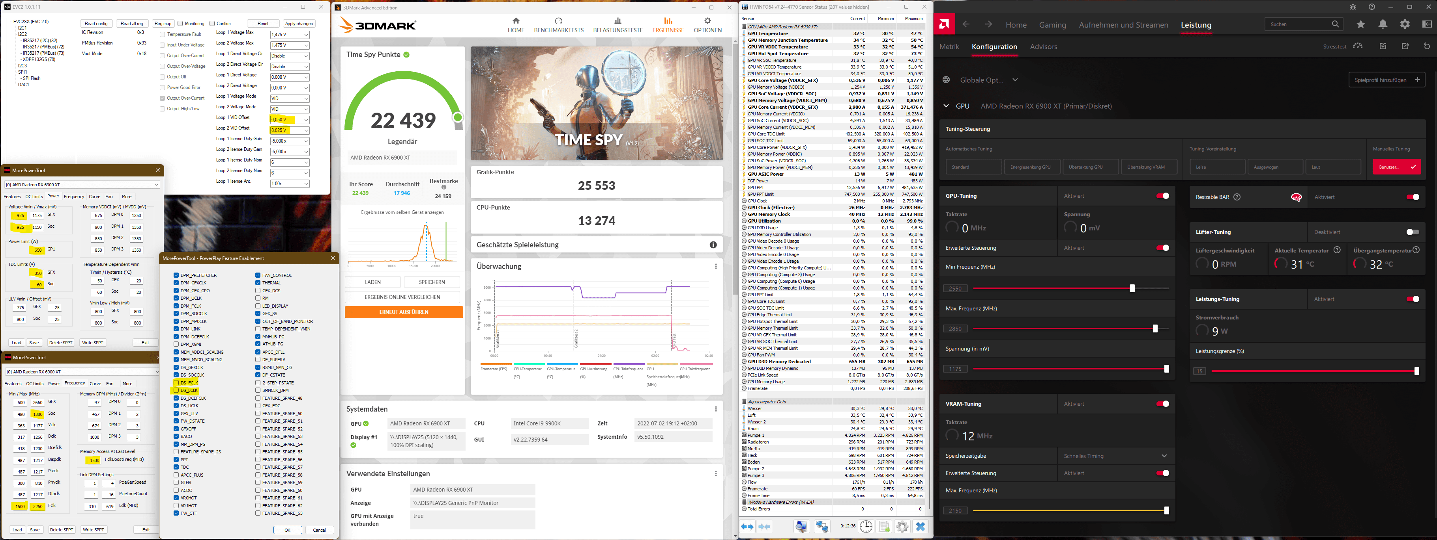Go back with AMD Software back arrow
The width and height of the screenshot is (1437, 540).
[966, 24]
